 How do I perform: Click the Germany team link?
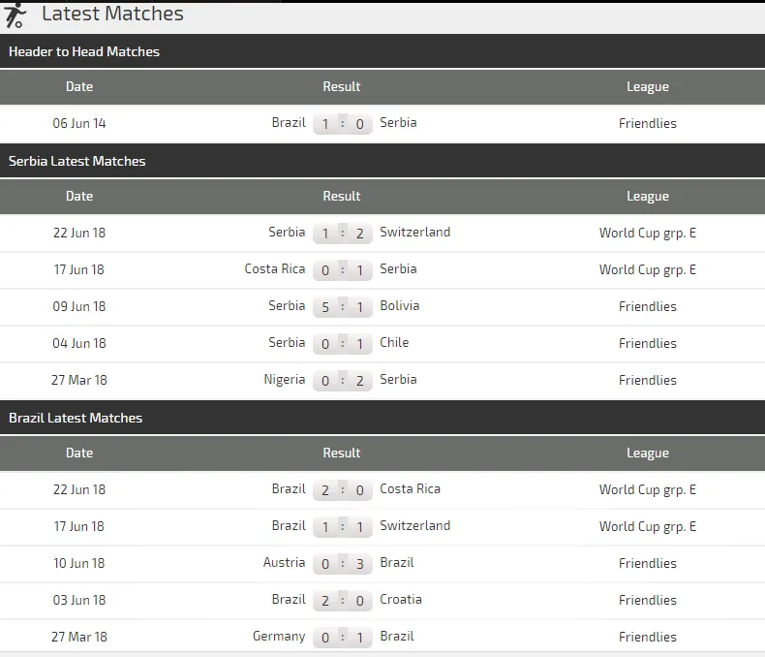click(279, 636)
